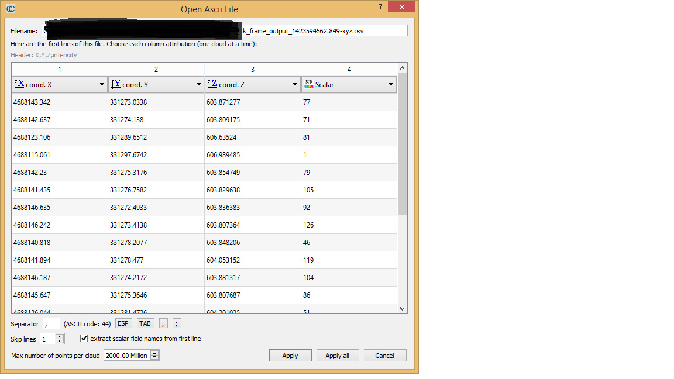674x379 pixels.
Task: Open the help via the question mark icon
Action: [380, 6]
